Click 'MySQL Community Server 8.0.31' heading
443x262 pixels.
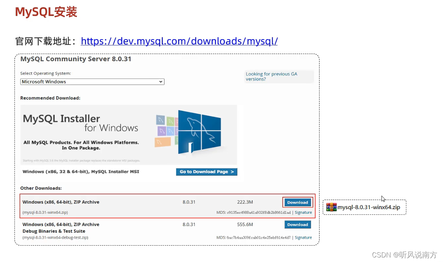[76, 59]
